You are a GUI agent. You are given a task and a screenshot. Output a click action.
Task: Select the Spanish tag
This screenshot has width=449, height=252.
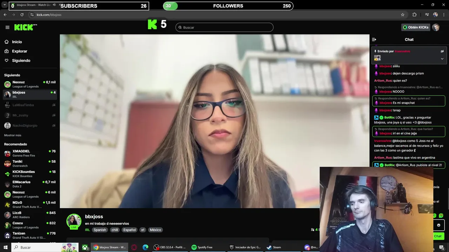[100, 230]
